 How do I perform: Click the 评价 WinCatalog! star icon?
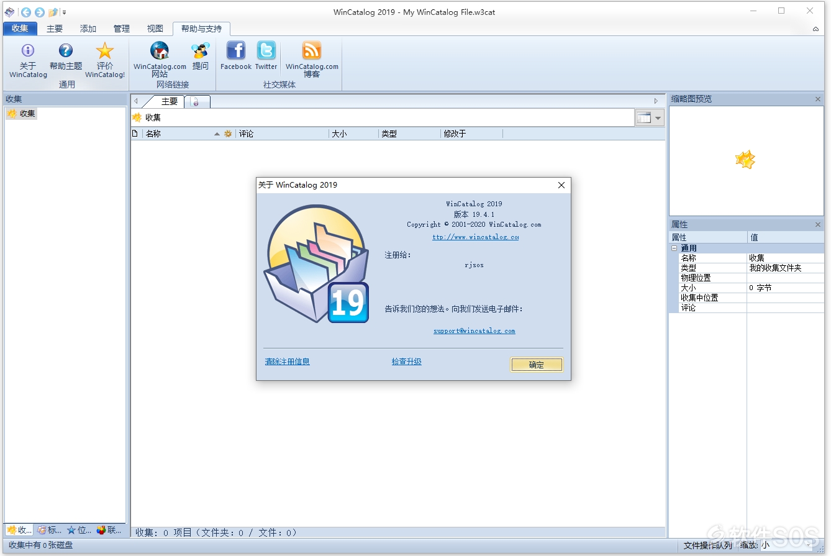tap(105, 50)
